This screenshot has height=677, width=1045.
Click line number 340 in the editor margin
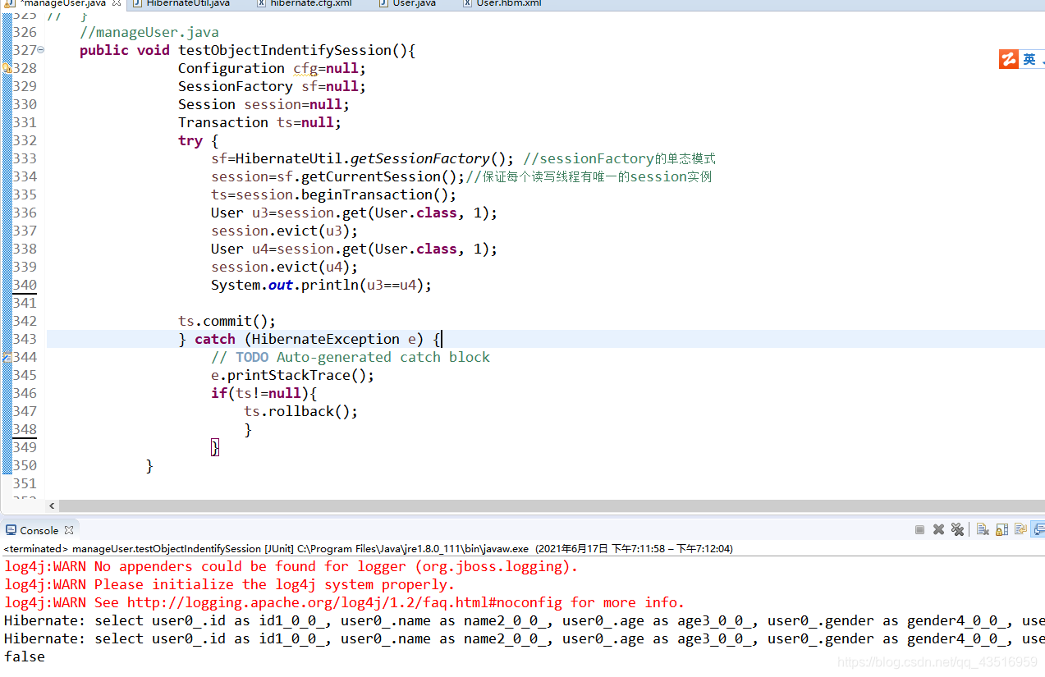pyautogui.click(x=23, y=285)
